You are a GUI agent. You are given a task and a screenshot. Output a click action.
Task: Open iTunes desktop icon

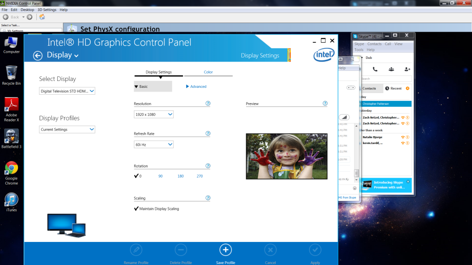(x=12, y=202)
